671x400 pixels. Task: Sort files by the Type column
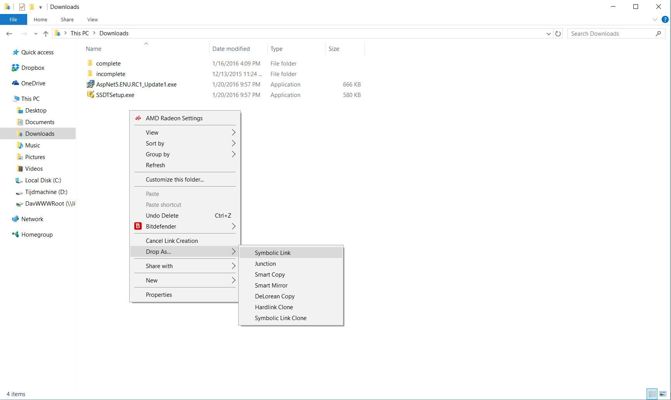[x=296, y=48]
